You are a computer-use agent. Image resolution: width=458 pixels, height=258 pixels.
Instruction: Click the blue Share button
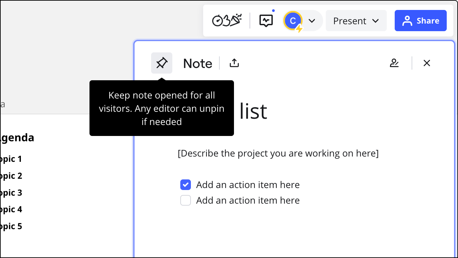421,21
